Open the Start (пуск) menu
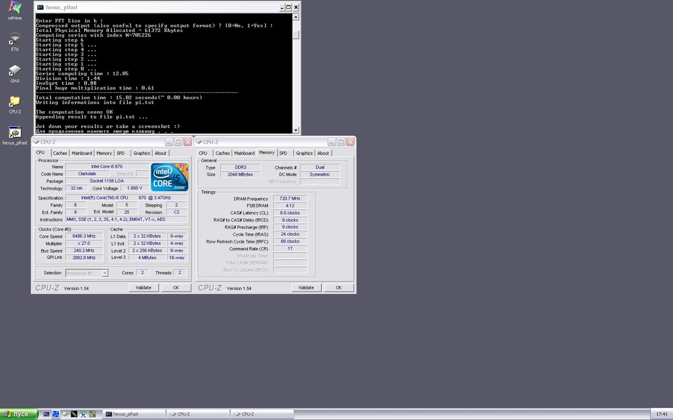 pos(19,414)
